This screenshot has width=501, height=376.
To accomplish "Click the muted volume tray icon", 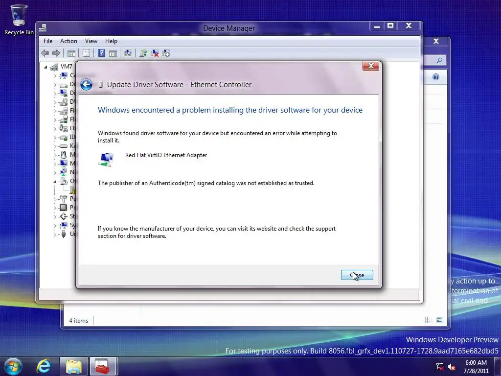I will click(x=452, y=367).
